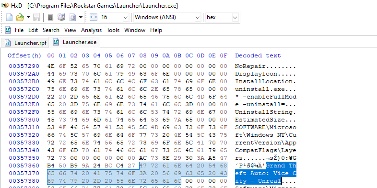Click the Save disk icon
The image size is (377, 188).
click(x=36, y=17)
